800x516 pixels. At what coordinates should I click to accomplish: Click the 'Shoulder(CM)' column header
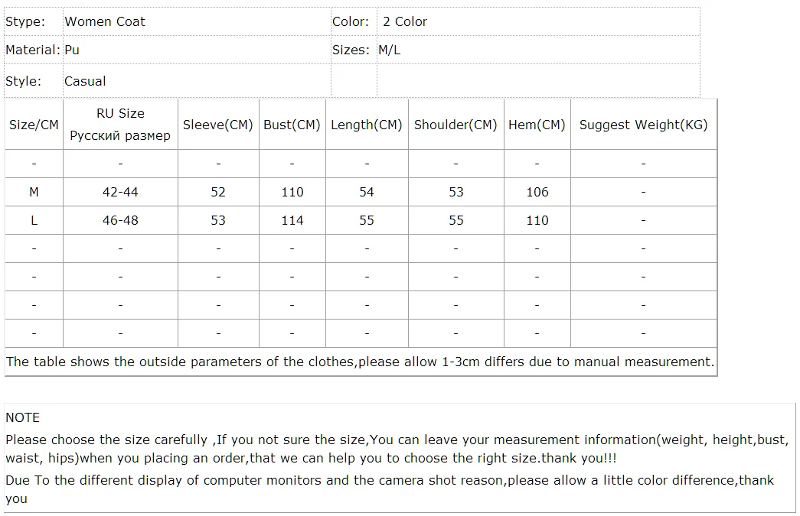pos(456,125)
